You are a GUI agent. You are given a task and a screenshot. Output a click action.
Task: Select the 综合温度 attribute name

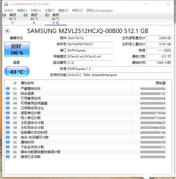tap(27, 93)
